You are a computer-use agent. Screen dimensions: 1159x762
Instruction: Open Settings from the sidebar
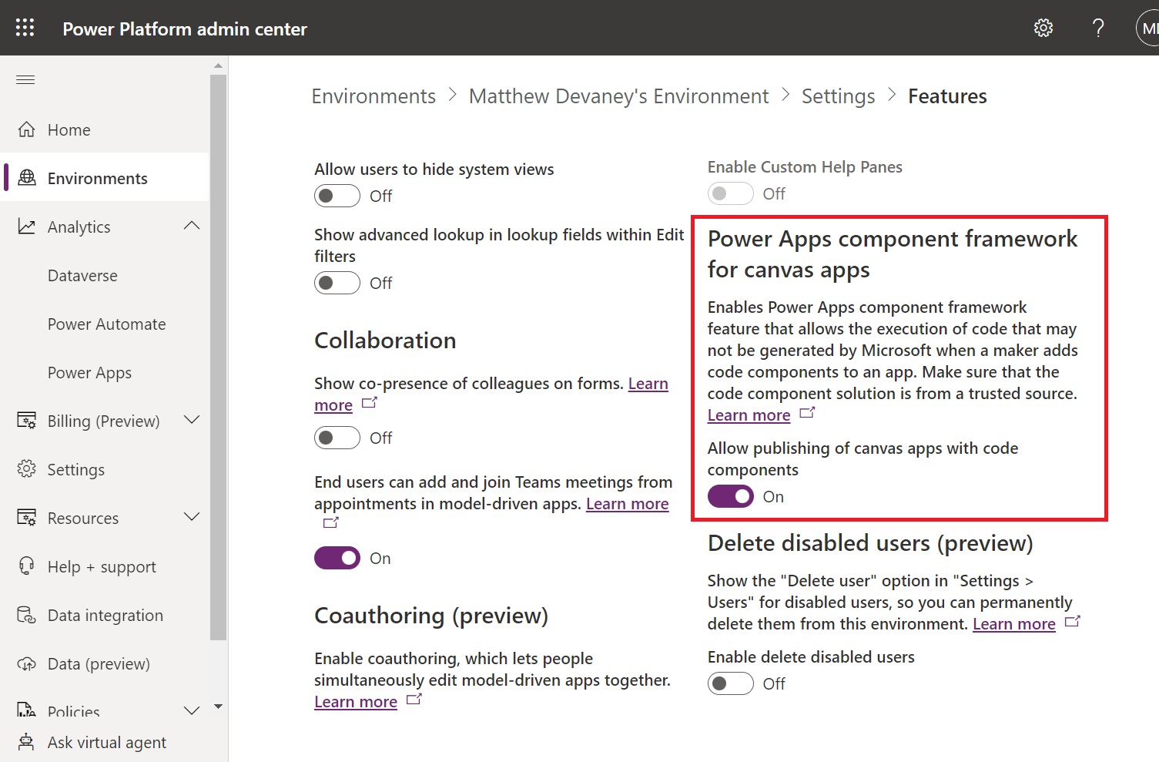pos(75,469)
